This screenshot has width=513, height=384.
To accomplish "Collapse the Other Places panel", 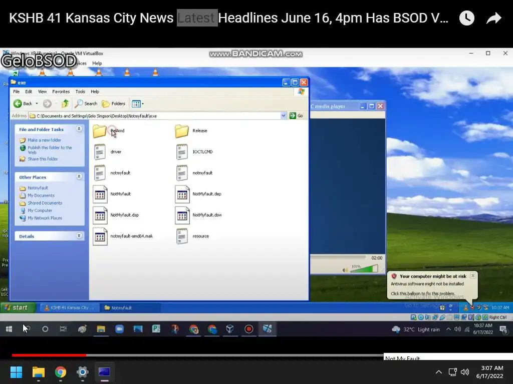I will [x=79, y=176].
